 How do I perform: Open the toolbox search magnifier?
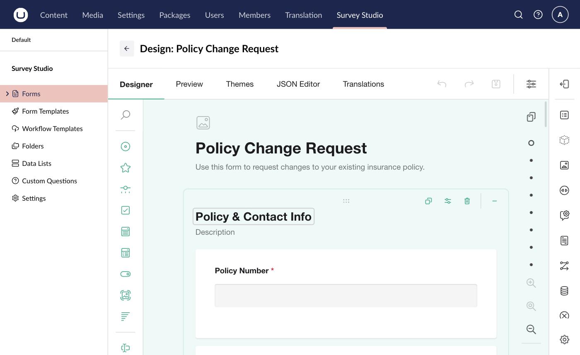click(x=126, y=115)
